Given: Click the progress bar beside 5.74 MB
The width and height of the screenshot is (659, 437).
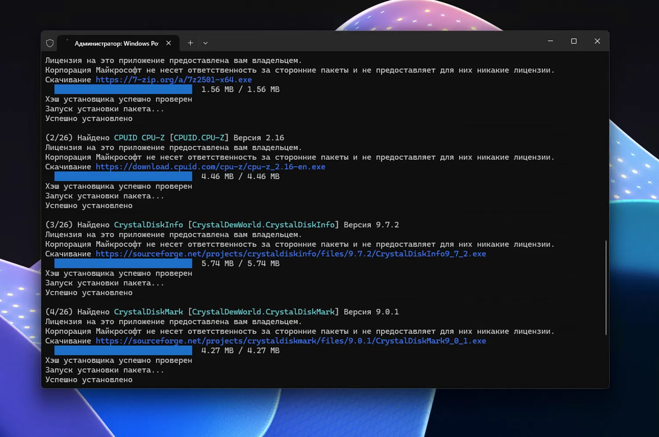Looking at the screenshot, I should [x=123, y=263].
